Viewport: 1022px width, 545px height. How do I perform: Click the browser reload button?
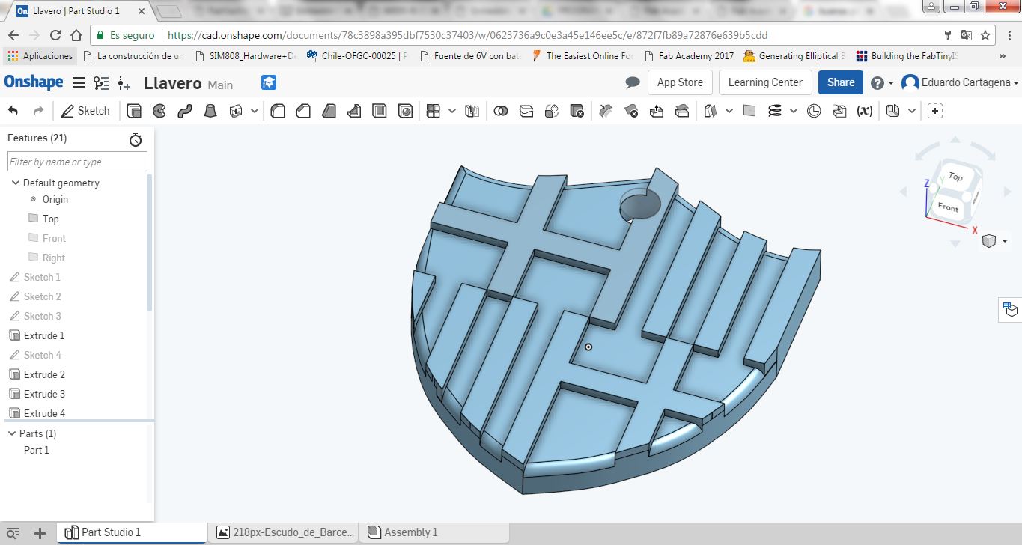(55, 35)
